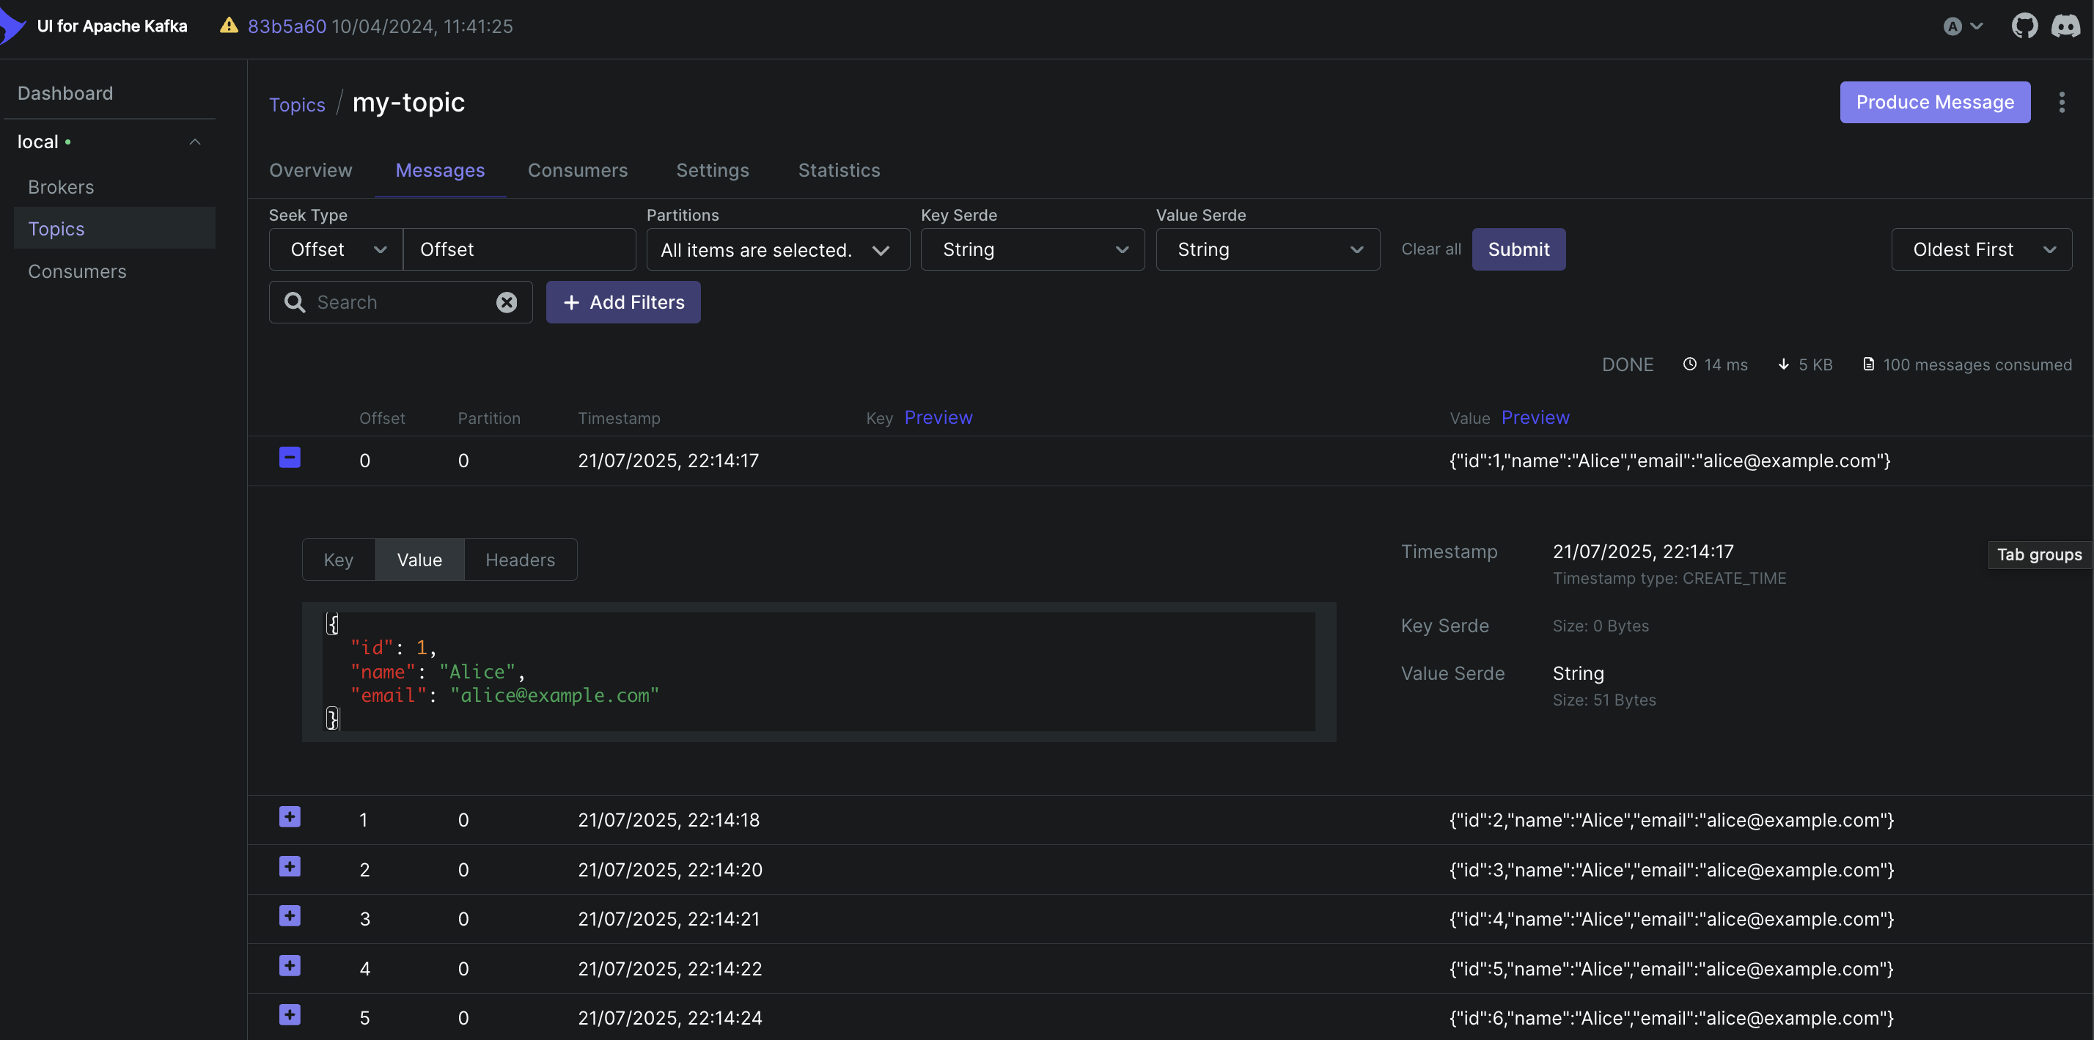Expand the message row at offset 1
Screen dimensions: 2094x1040
pyautogui.click(x=290, y=817)
